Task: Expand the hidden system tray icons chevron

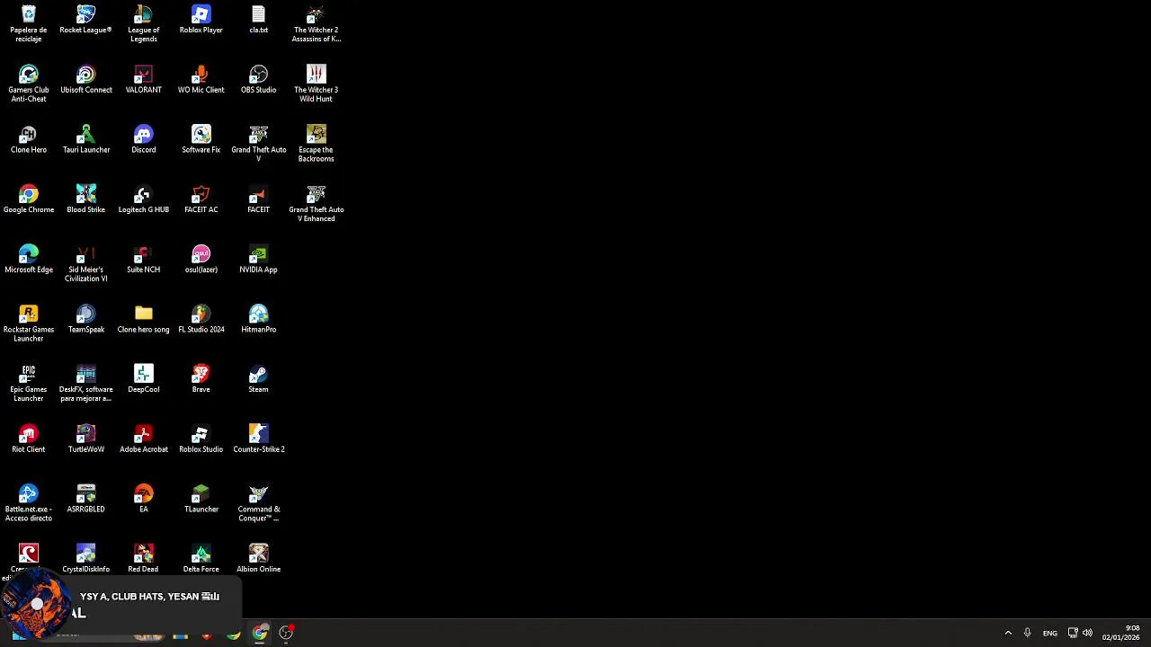Action: [x=1008, y=633]
